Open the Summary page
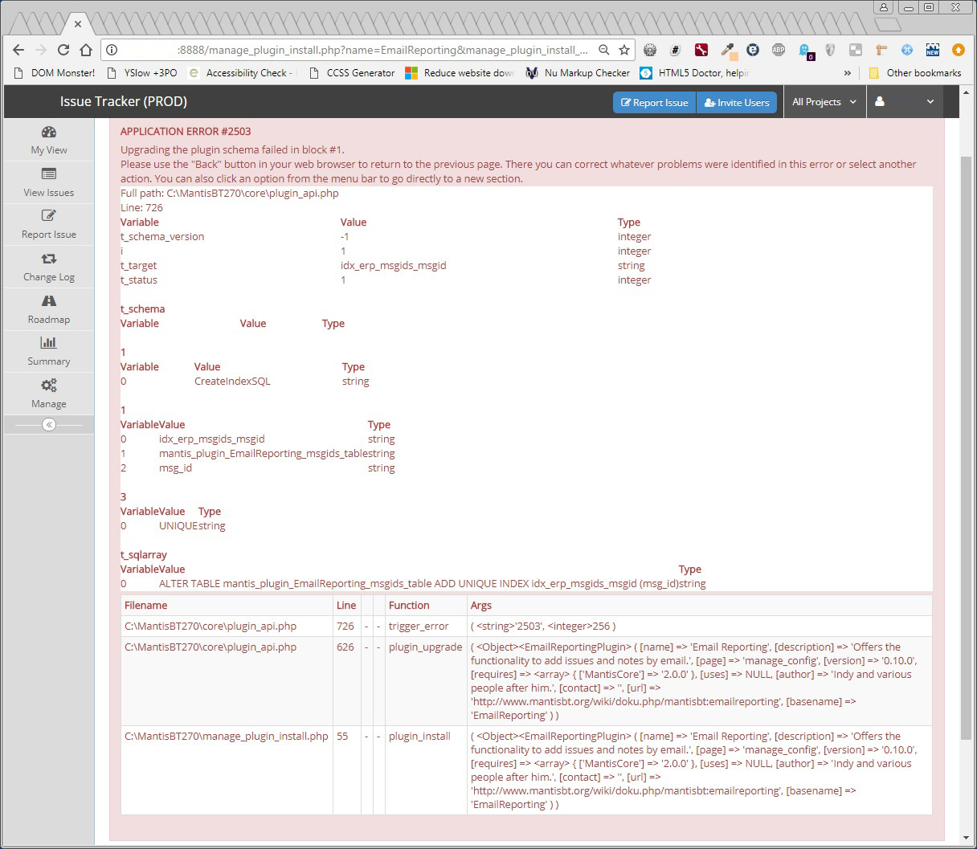 [49, 351]
